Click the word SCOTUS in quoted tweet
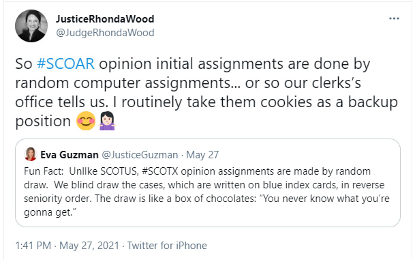 (120, 171)
